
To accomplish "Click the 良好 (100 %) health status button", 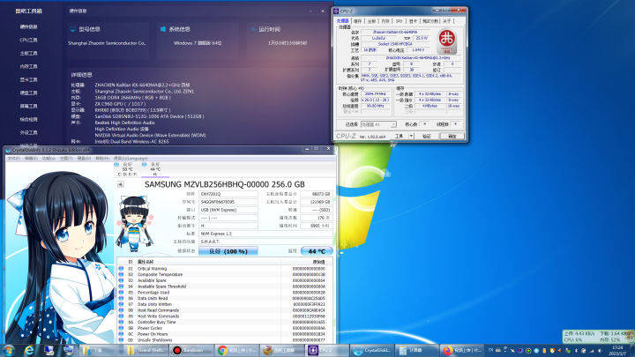I will click(228, 251).
